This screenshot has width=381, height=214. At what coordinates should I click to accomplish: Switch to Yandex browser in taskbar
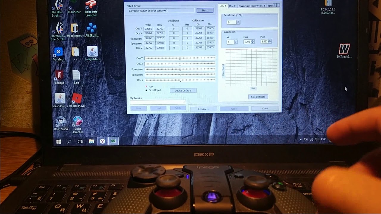[102, 141]
